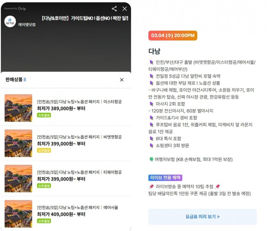The image size is (267, 231).
Task: Select the 에어서울 package title
Action: tap(79, 208)
